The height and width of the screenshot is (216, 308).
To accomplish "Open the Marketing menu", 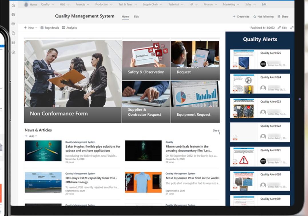I will 231,5.
